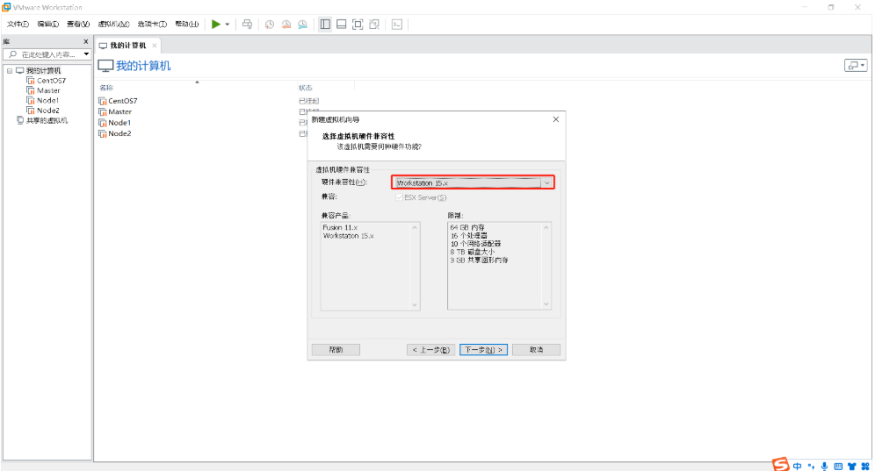The width and height of the screenshot is (875, 471).
Task: Click the unity mode toolbar icon
Action: 374,24
